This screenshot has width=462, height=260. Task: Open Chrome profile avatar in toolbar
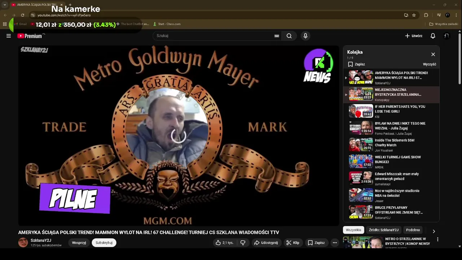click(x=448, y=15)
